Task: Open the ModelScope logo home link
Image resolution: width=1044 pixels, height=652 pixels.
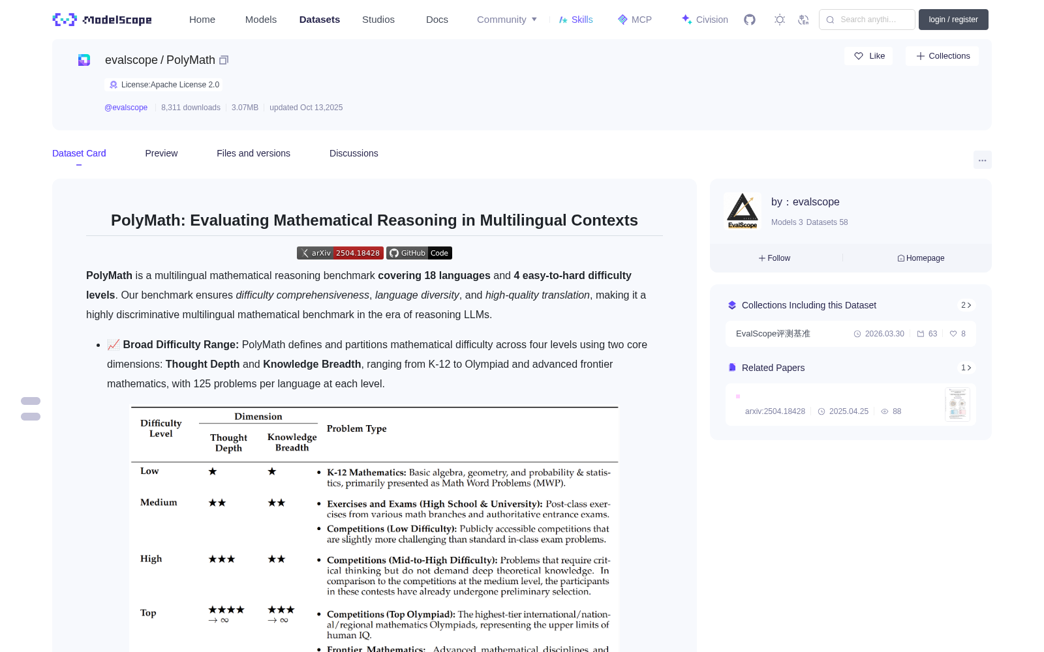Action: click(x=102, y=20)
